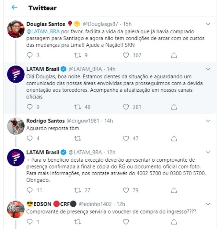Reply to LATAM Brasil's 14h tweet

pyautogui.click(x=30, y=107)
